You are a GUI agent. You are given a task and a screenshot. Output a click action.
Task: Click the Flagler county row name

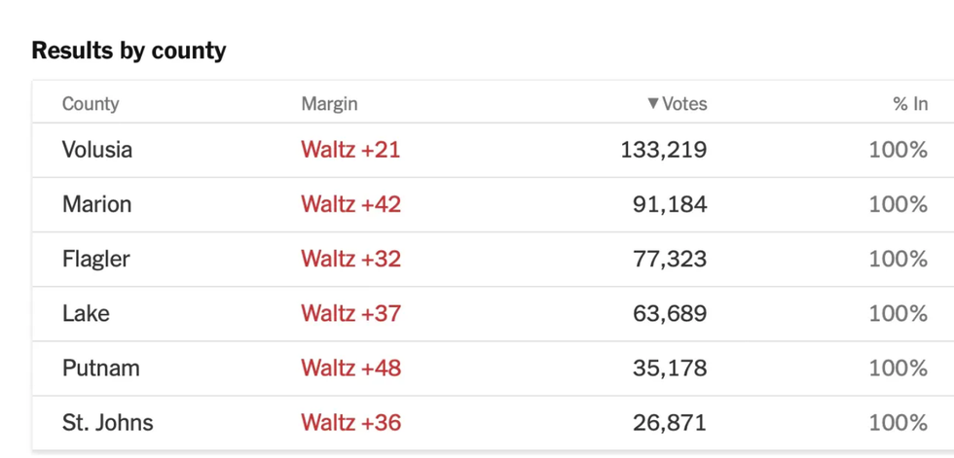95,259
